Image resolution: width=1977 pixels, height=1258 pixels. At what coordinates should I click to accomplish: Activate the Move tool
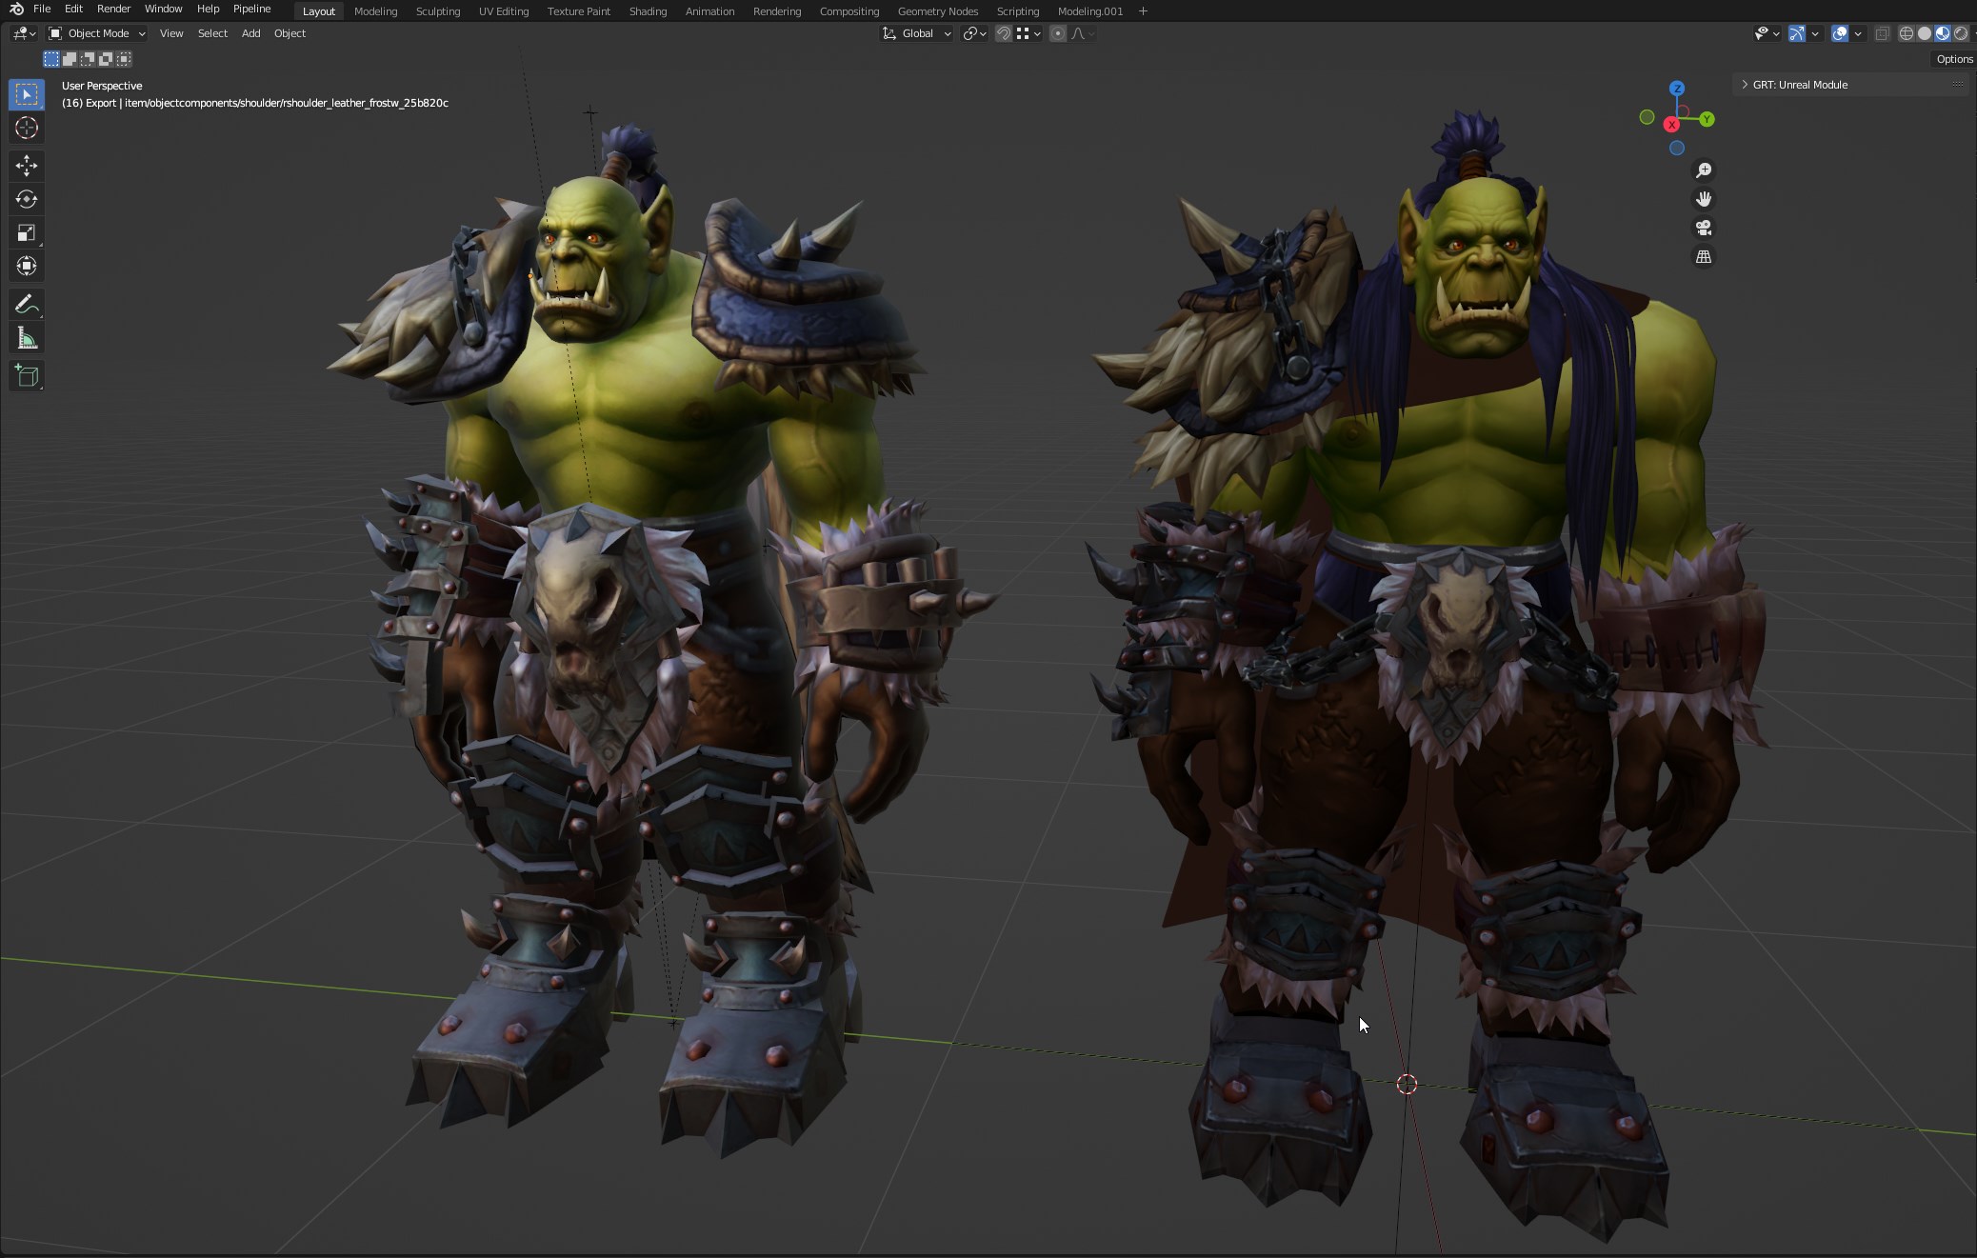pyautogui.click(x=27, y=166)
